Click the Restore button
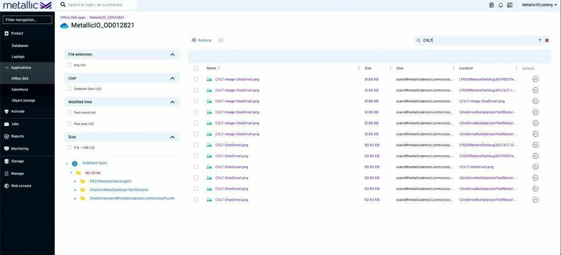561x255 pixels. tap(202, 40)
